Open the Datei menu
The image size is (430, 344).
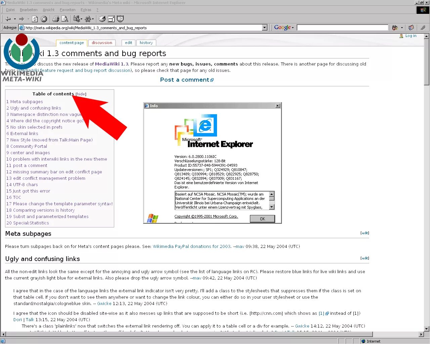point(10,10)
